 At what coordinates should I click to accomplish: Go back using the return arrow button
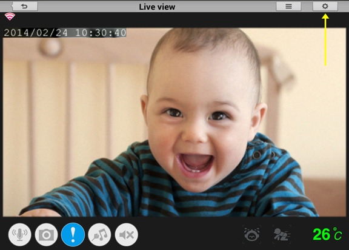24,6
